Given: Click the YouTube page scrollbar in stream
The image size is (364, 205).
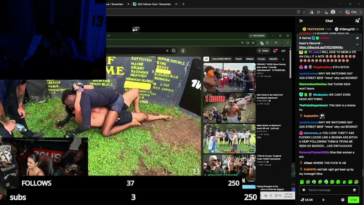Looking at the screenshot, I should click(290, 63).
